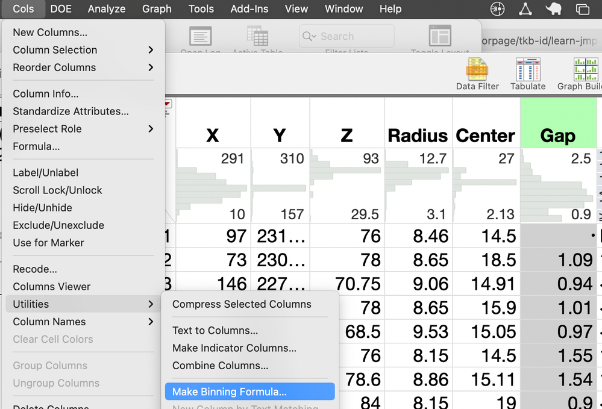Click the elephant icon in menu bar
602x409 pixels.
tap(553, 9)
